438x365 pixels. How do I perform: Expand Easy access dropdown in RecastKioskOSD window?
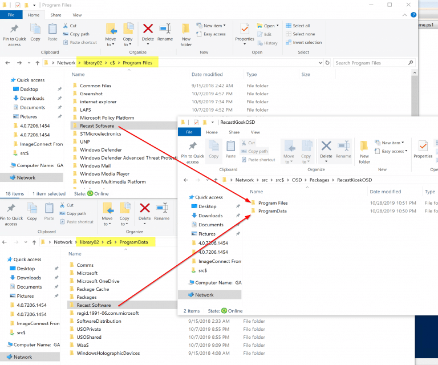[393, 151]
